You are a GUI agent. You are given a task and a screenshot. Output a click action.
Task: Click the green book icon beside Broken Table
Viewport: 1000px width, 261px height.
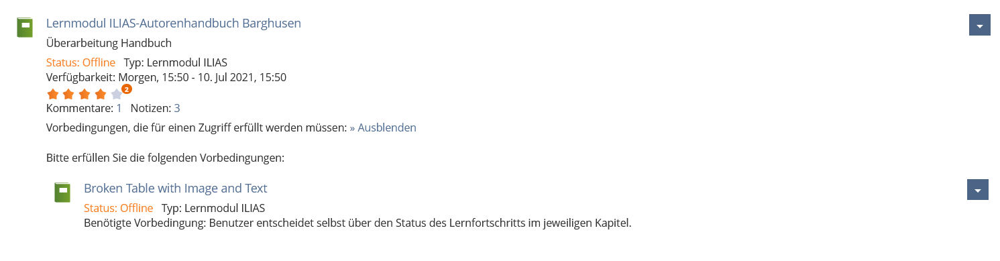62,193
